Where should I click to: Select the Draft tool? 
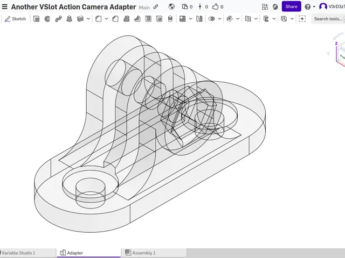pyautogui.click(x=126, y=19)
